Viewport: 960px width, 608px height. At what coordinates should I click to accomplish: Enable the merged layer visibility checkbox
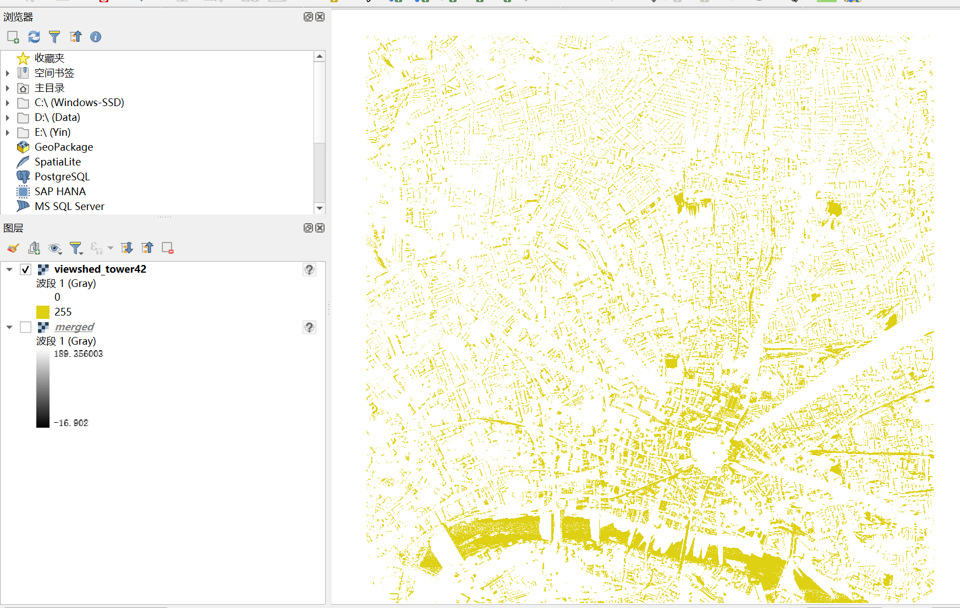pyautogui.click(x=25, y=327)
